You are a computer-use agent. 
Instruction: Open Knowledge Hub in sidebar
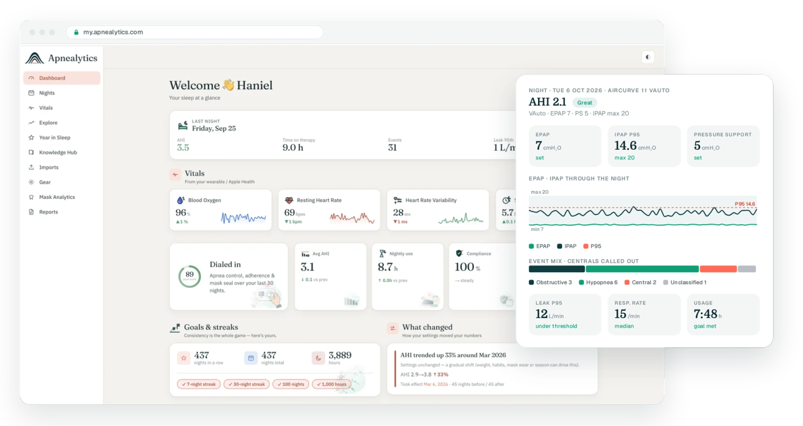click(x=62, y=153)
